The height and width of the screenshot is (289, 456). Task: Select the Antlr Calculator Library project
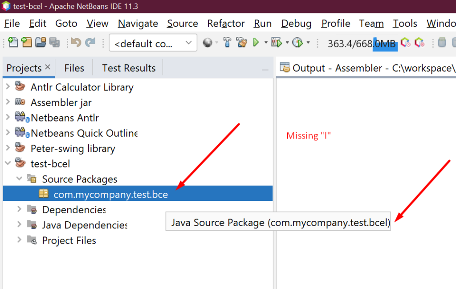click(82, 87)
